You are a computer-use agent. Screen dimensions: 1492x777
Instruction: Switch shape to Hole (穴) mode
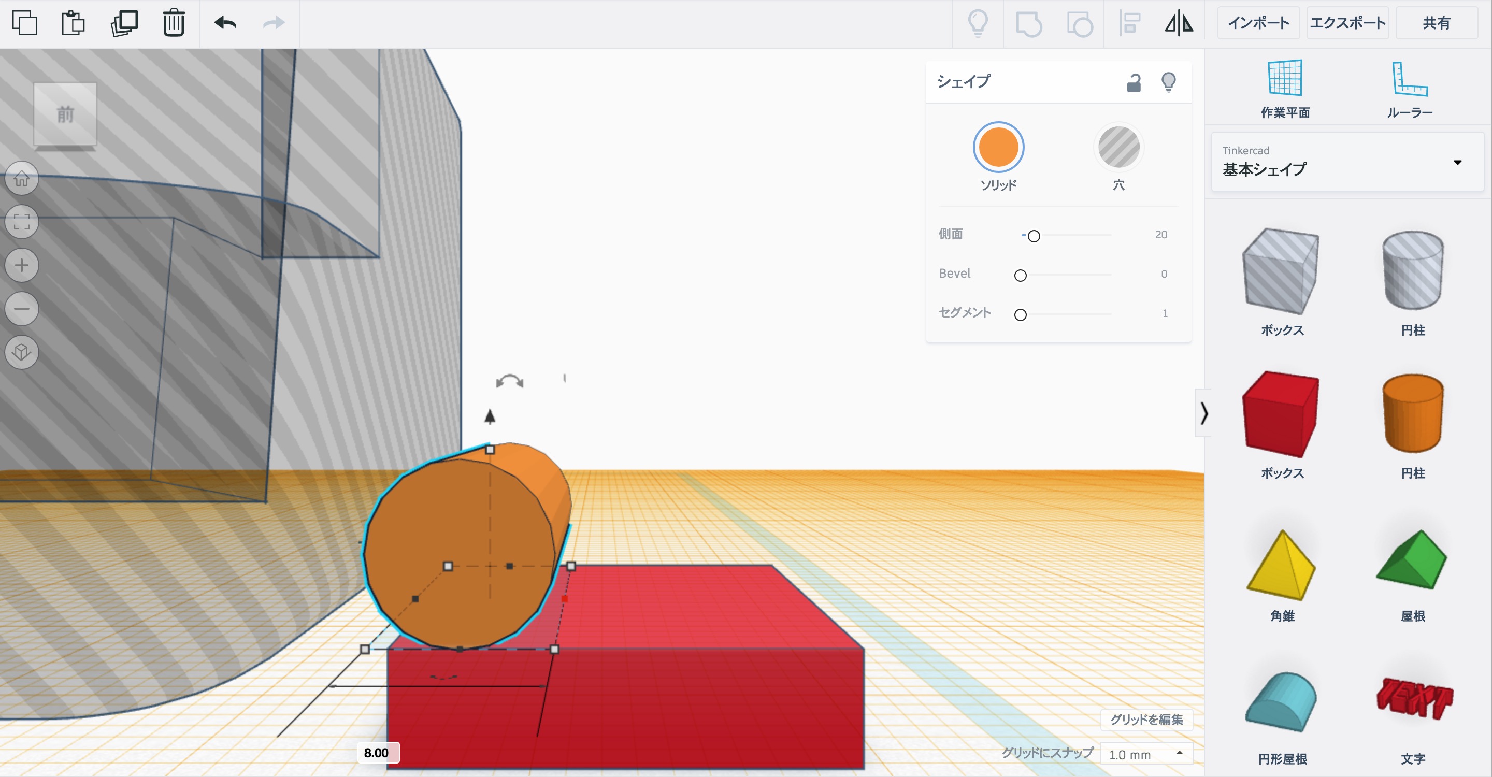[1118, 147]
